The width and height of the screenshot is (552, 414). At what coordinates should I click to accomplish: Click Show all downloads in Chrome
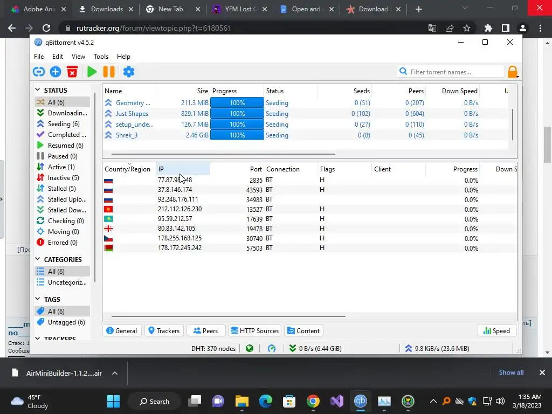(x=511, y=372)
